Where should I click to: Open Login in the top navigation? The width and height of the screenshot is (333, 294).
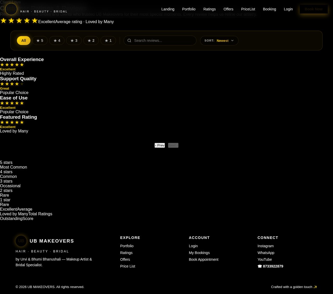point(288,9)
